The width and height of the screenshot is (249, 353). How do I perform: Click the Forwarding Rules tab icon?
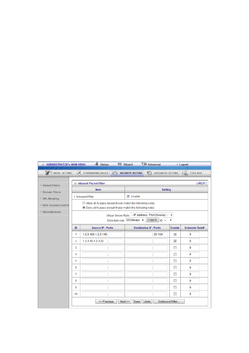tap(79, 173)
